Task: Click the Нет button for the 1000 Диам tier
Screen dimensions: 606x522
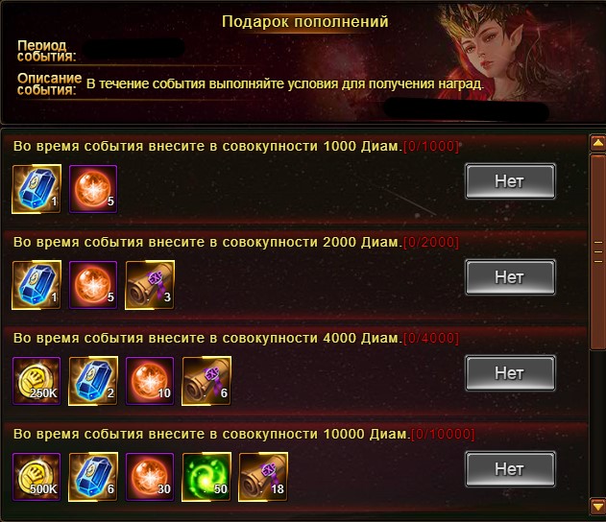Action: point(510,181)
